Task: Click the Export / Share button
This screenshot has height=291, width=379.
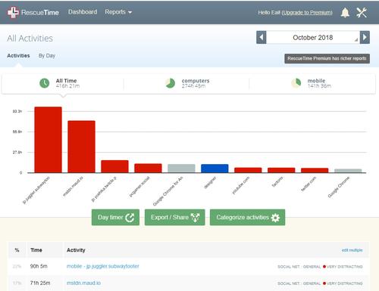Action: [x=175, y=217]
